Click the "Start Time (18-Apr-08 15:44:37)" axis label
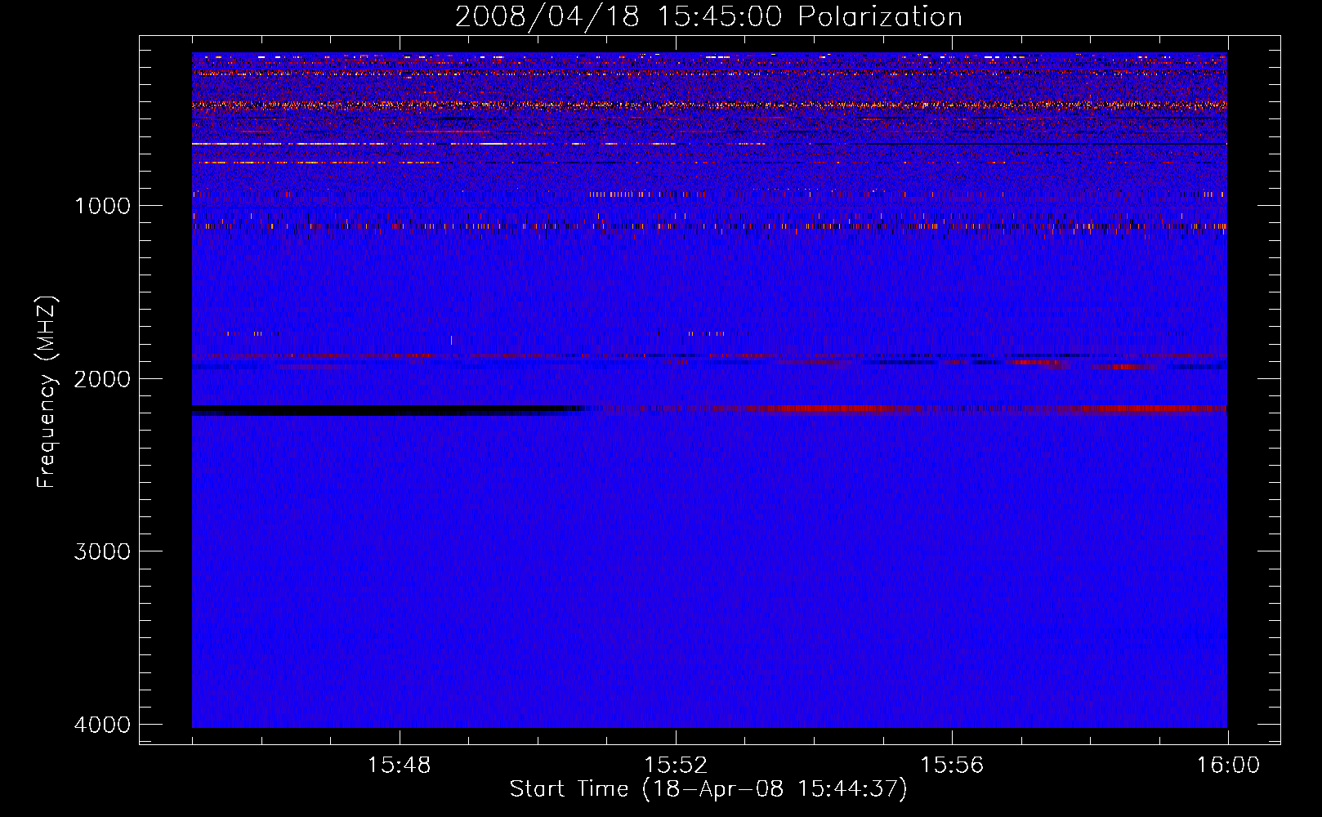The image size is (1322, 817). coord(708,789)
